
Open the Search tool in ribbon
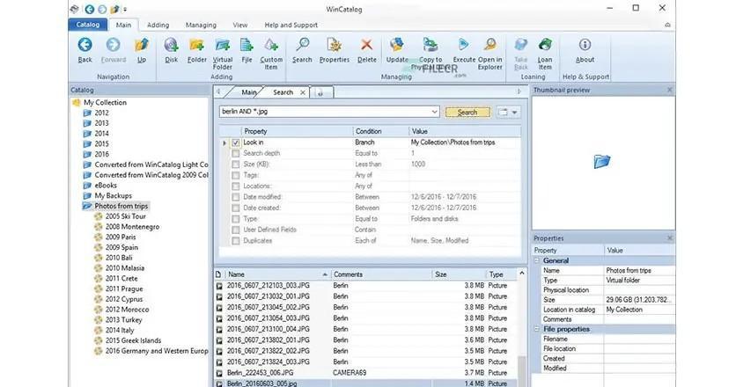(302, 45)
